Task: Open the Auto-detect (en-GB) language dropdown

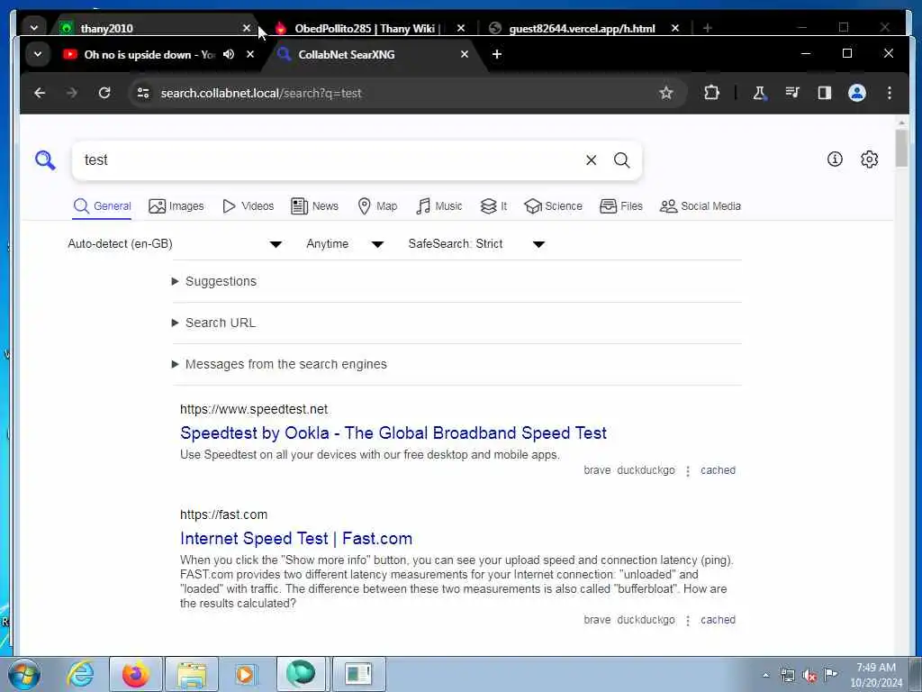Action: tap(174, 243)
